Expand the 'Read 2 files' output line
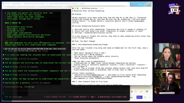The width and height of the screenshot is (184, 103). point(21,75)
